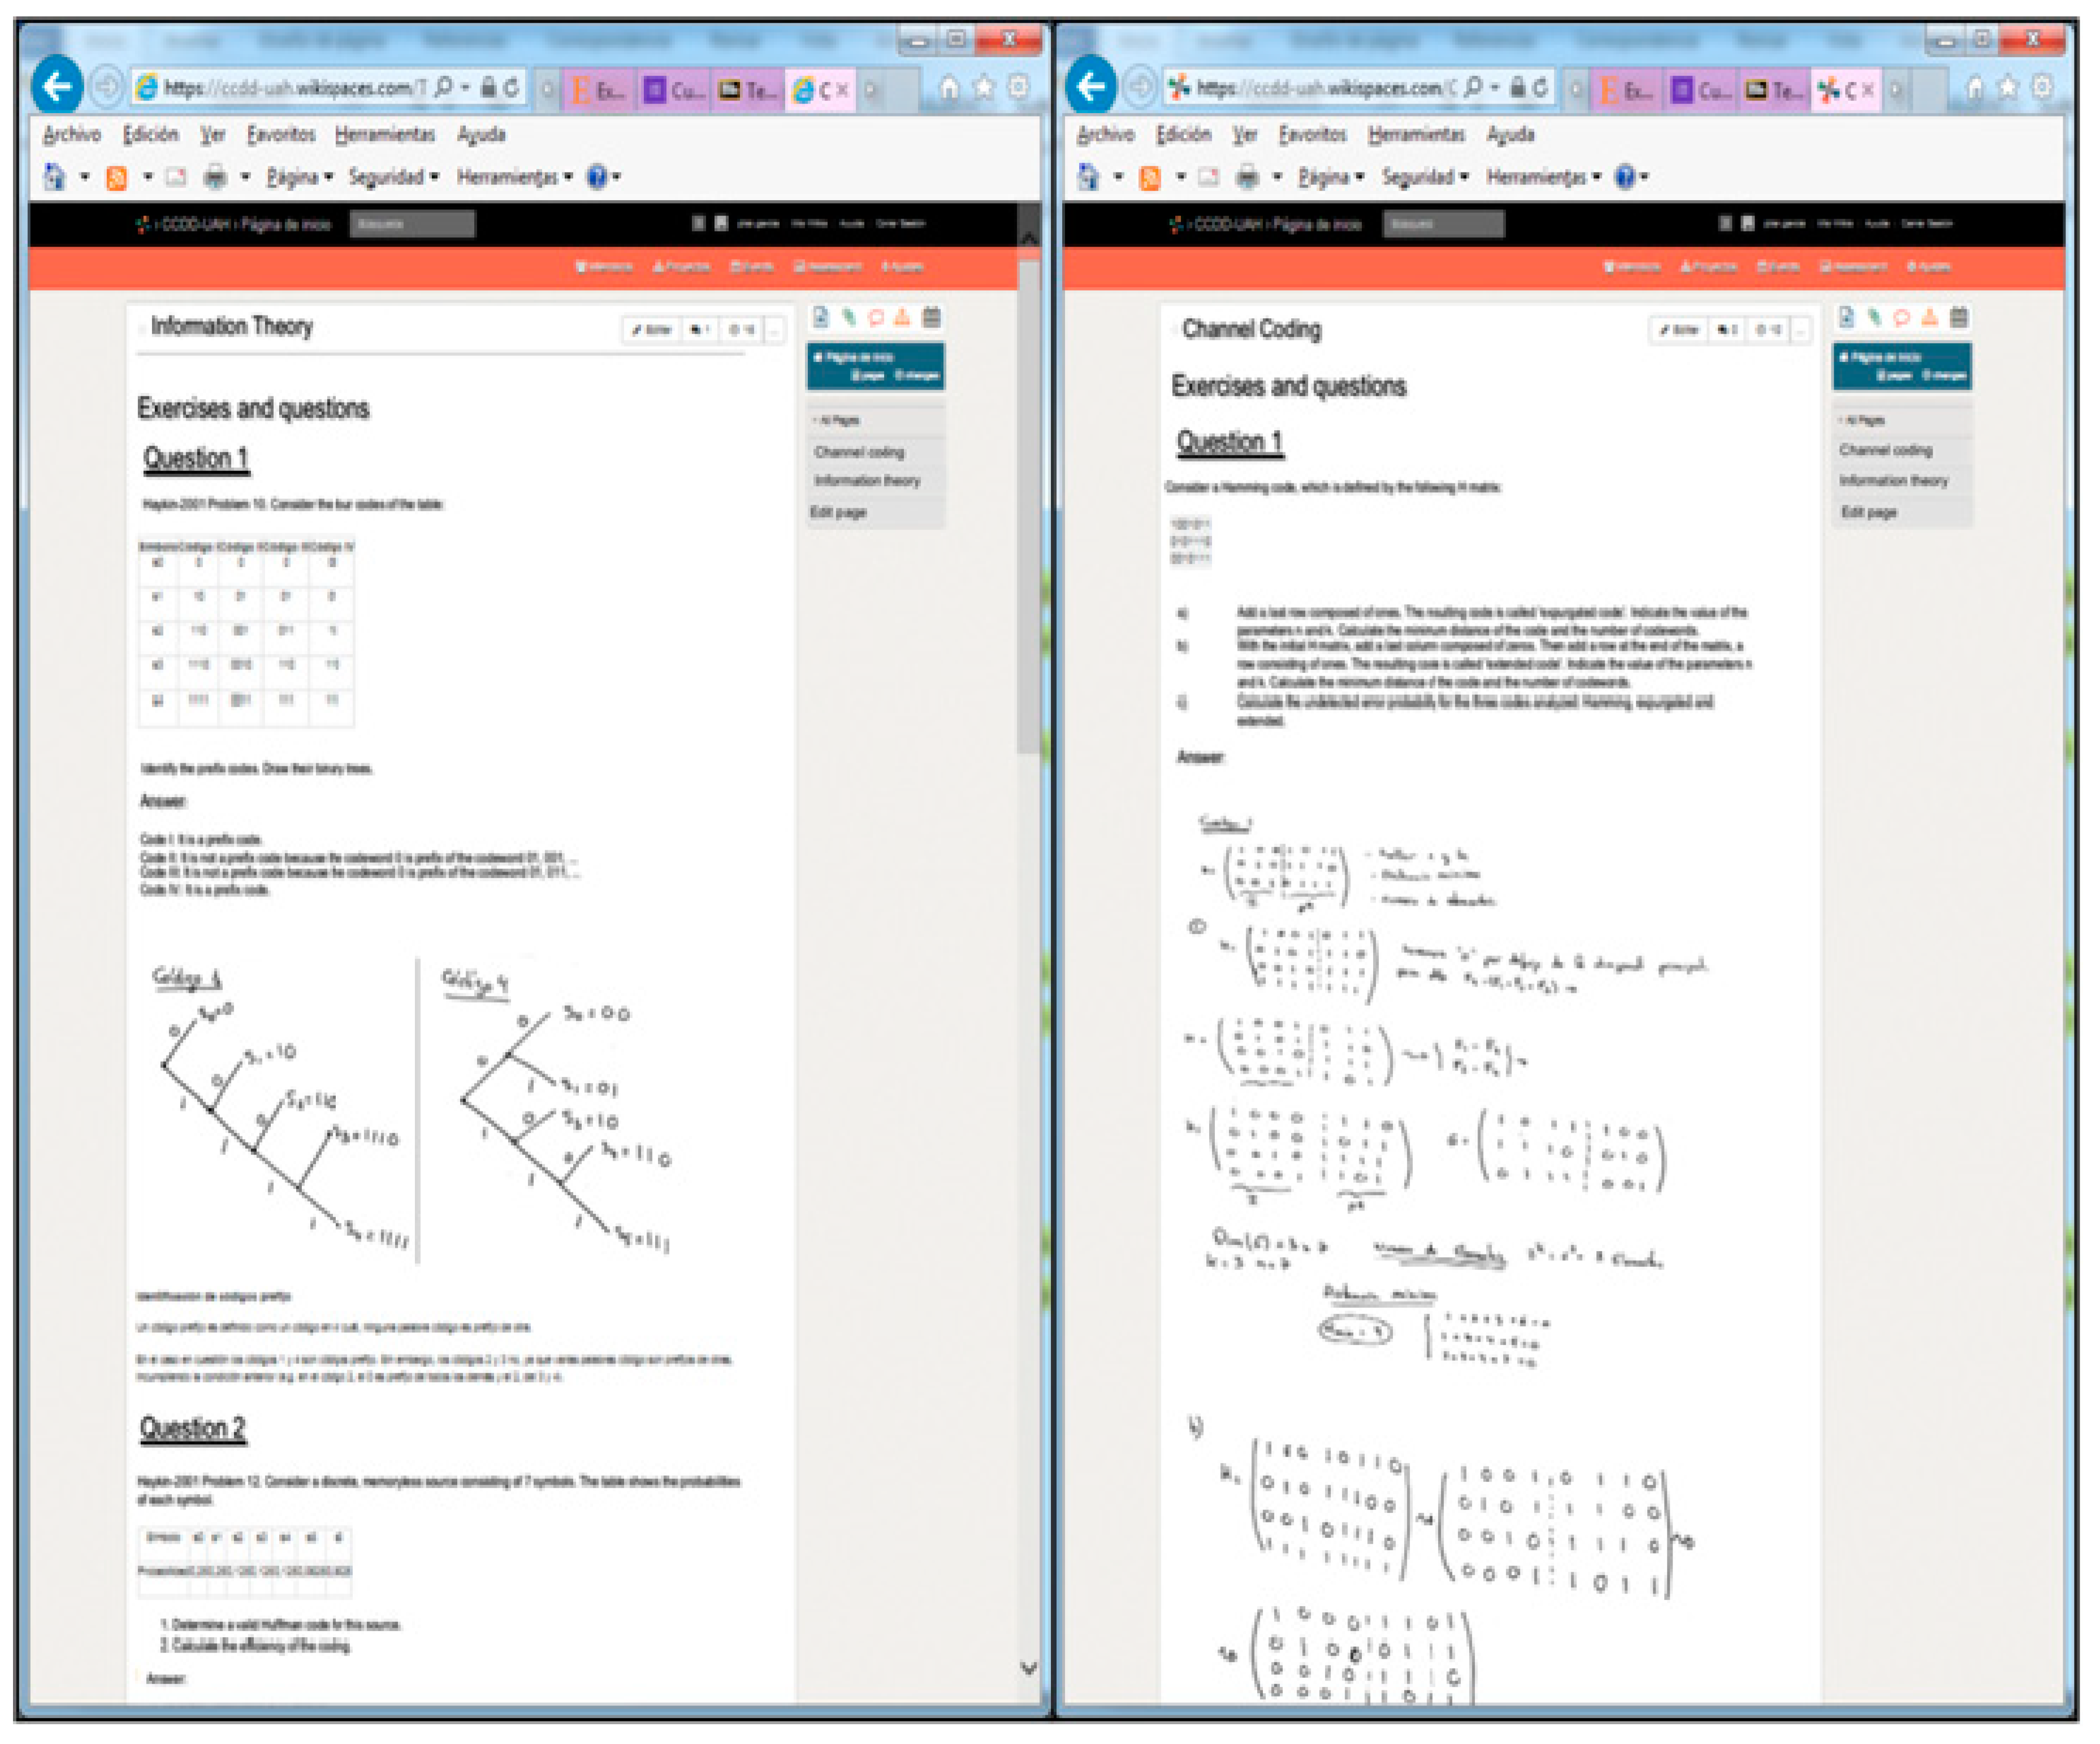Click the calendar icon beside the Channel Coding page
The image size is (2100, 1744).
pos(1958,318)
